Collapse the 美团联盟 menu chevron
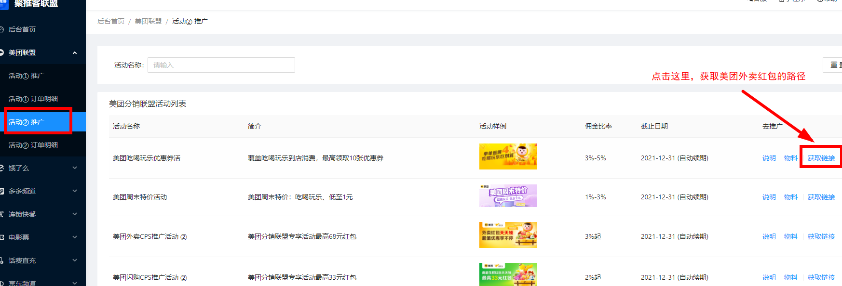Image resolution: width=842 pixels, height=286 pixels. pyautogui.click(x=75, y=52)
